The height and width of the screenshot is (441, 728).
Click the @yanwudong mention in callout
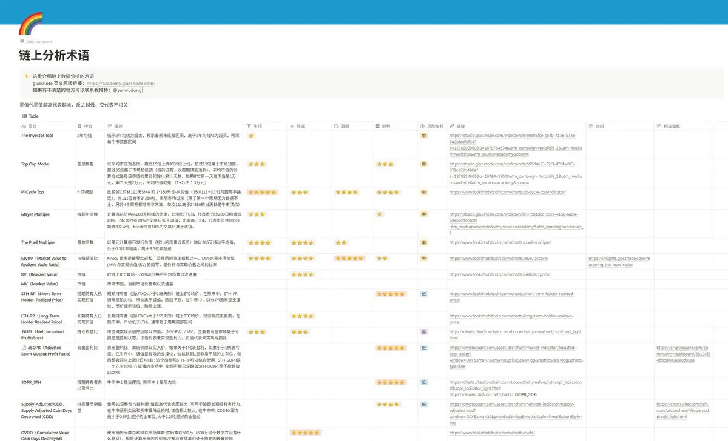tap(127, 90)
